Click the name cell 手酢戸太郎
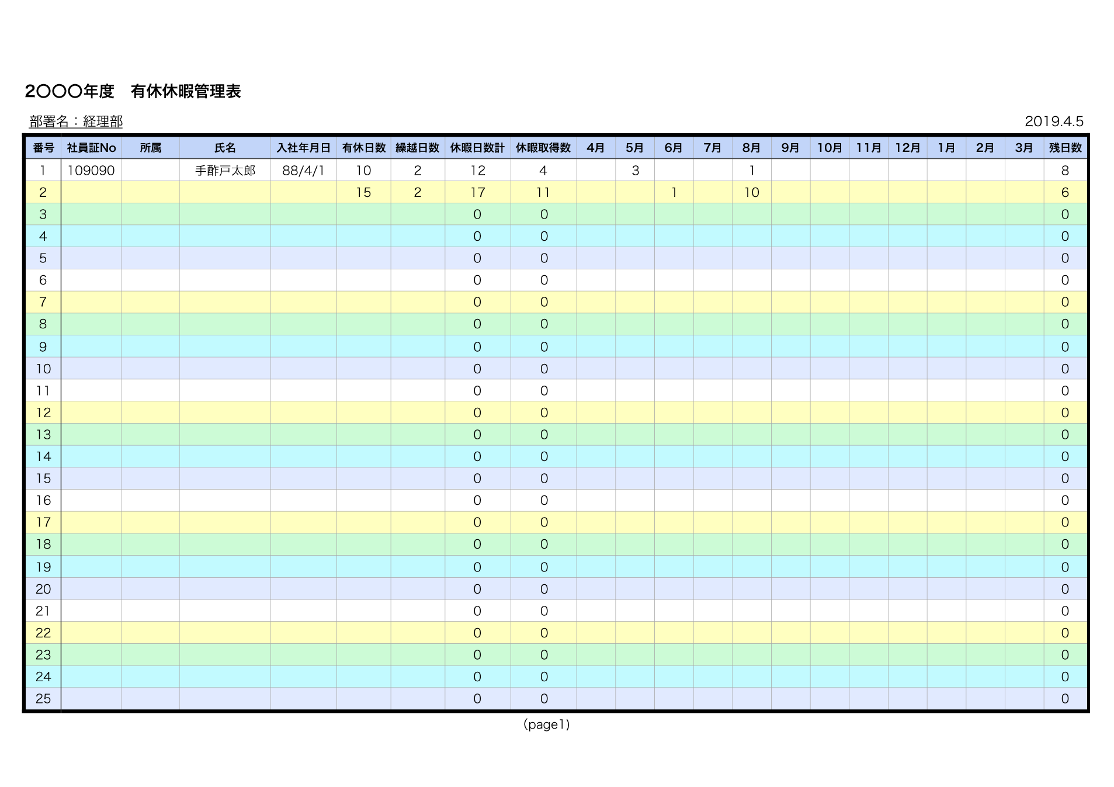This screenshot has width=1114, height=787. pos(225,171)
